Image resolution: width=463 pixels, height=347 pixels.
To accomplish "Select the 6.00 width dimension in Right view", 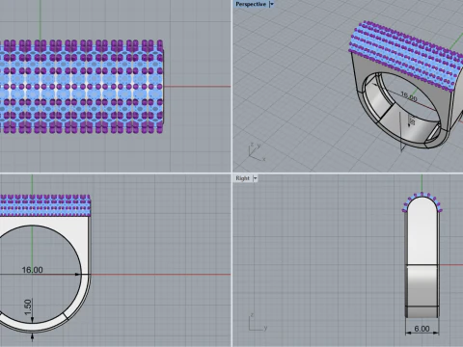I will [422, 329].
